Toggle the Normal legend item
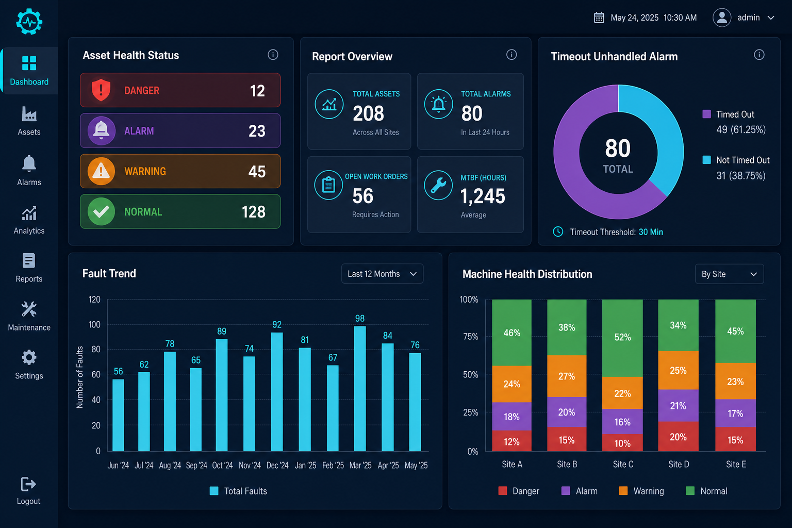 (x=706, y=491)
